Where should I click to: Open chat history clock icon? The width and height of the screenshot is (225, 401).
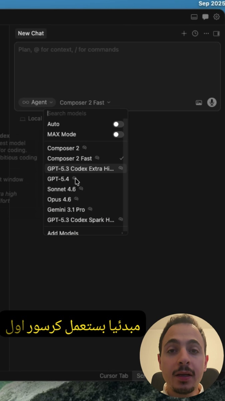click(195, 33)
